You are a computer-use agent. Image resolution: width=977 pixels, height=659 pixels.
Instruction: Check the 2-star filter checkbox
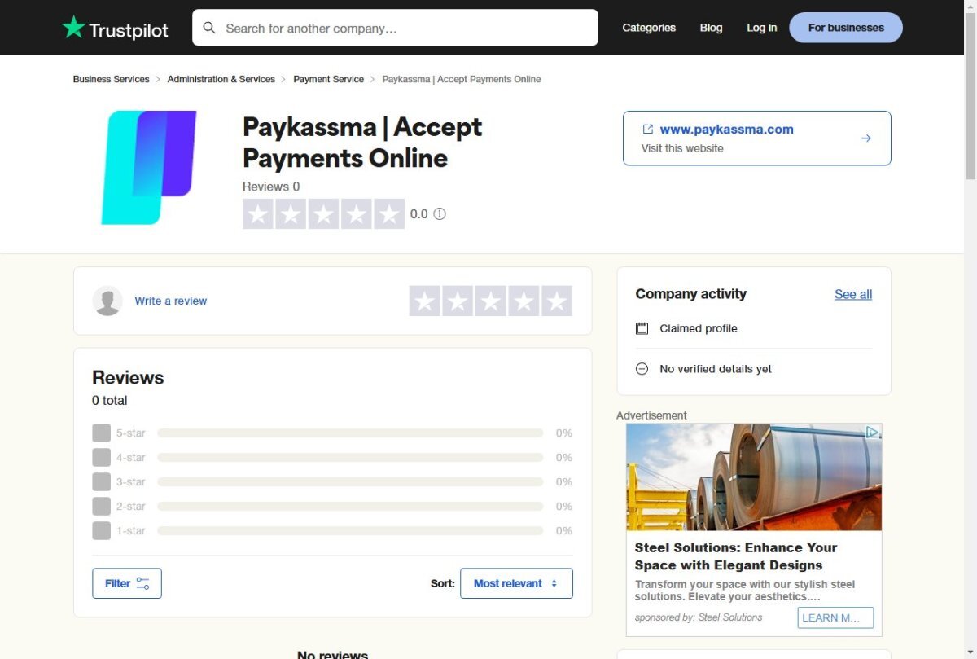click(x=101, y=506)
